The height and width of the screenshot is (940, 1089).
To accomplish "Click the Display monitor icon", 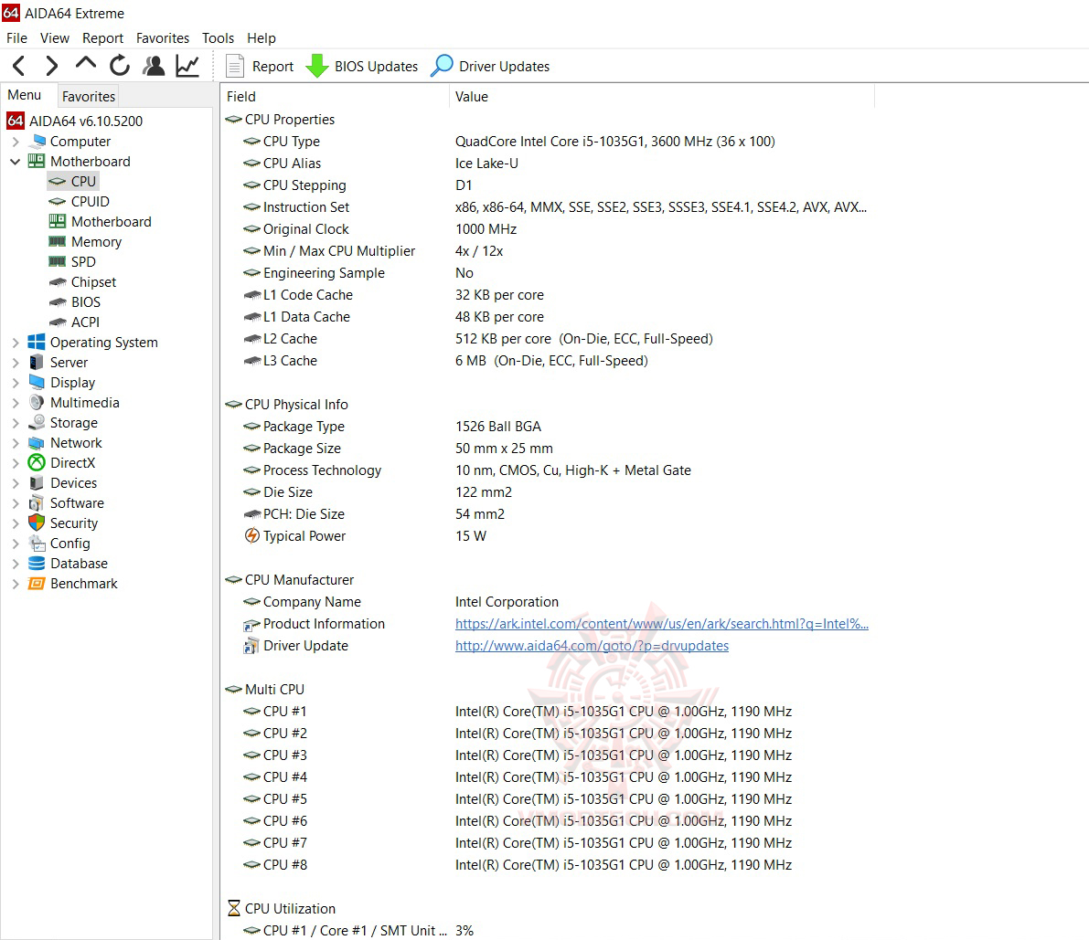I will 36,382.
